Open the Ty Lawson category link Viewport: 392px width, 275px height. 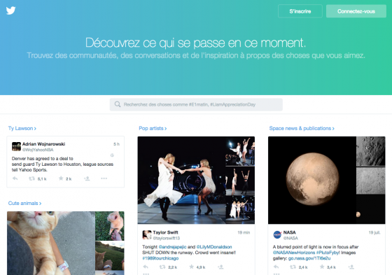click(22, 128)
